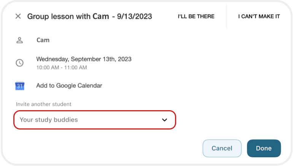Open the Your study buddies dropdown
The height and width of the screenshot is (166, 293).
coord(95,120)
